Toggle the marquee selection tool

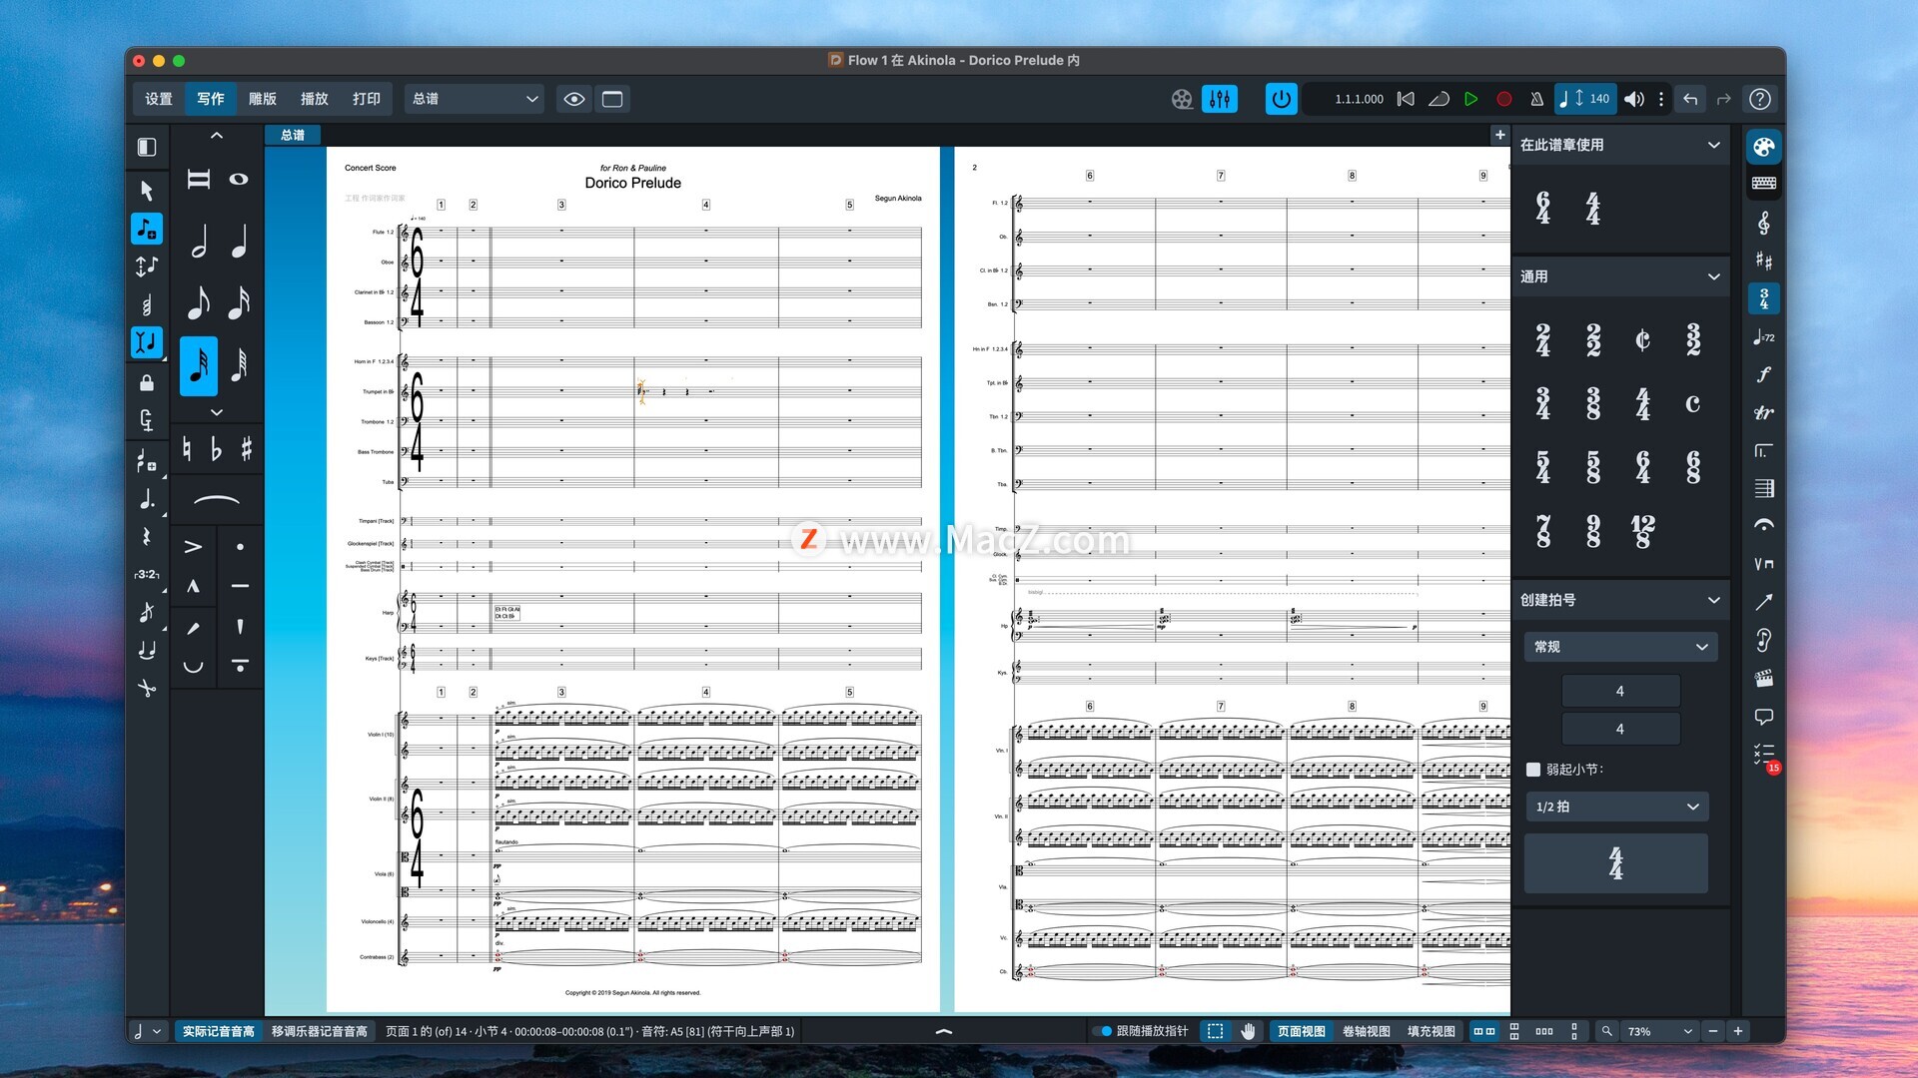pos(1215,1031)
